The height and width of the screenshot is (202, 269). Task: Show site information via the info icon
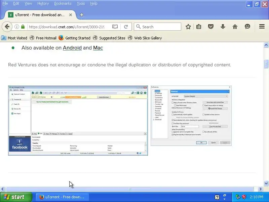16,27
